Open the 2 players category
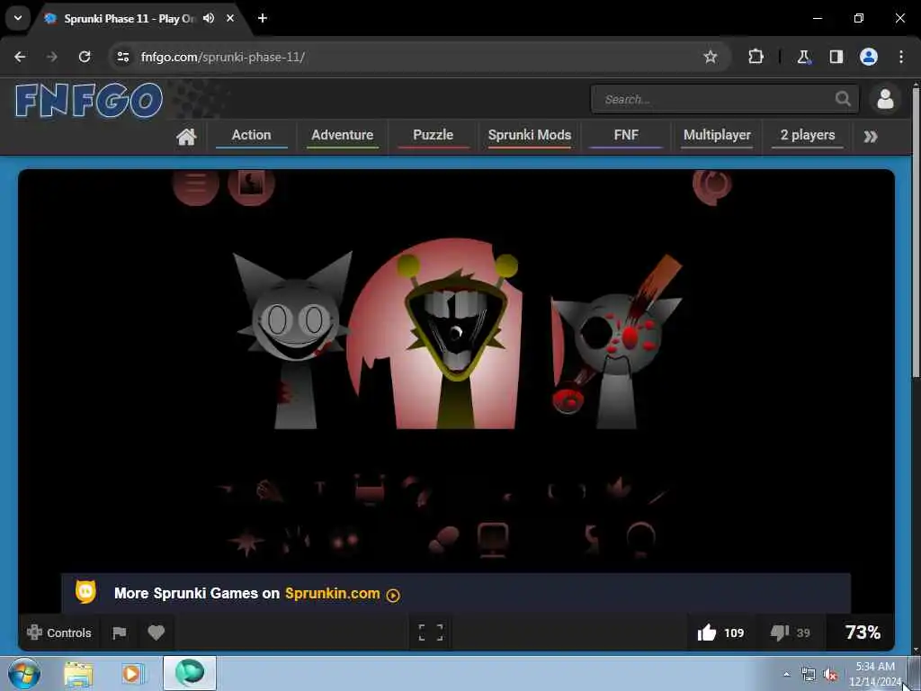This screenshot has width=921, height=691. pyautogui.click(x=808, y=135)
